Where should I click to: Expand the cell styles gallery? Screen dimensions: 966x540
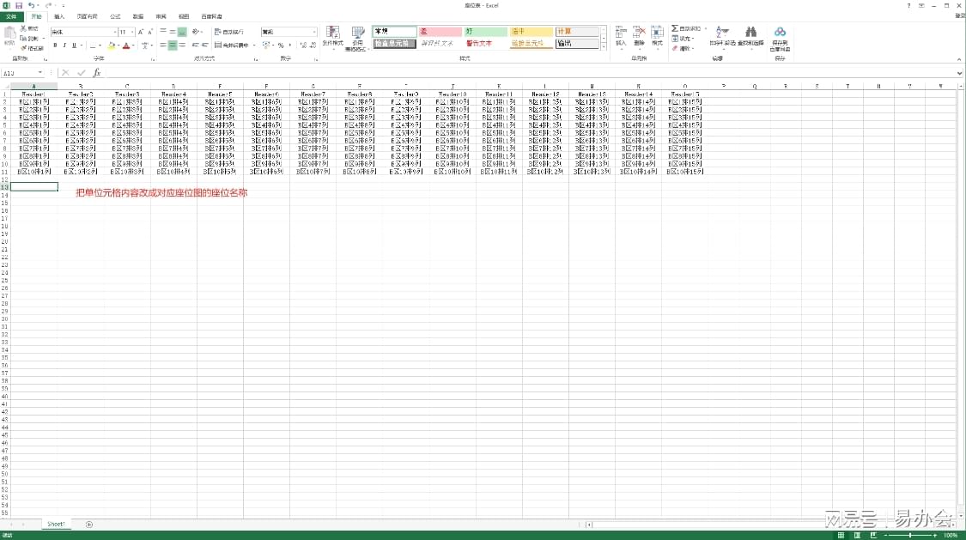(603, 46)
